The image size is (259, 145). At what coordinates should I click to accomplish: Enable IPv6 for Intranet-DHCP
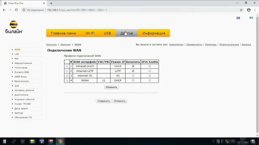pyautogui.click(x=150, y=66)
